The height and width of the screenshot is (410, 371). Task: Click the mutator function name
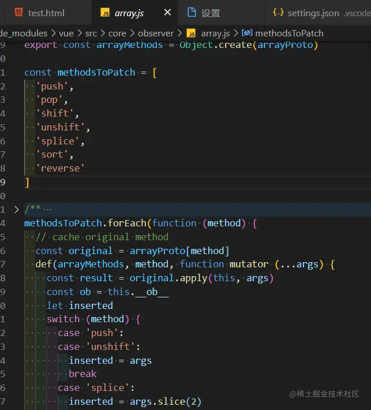pyautogui.click(x=249, y=264)
